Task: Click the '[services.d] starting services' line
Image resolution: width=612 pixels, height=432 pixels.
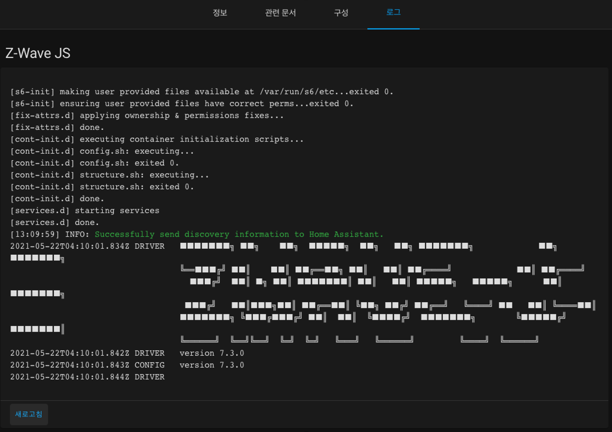Action: click(x=85, y=211)
